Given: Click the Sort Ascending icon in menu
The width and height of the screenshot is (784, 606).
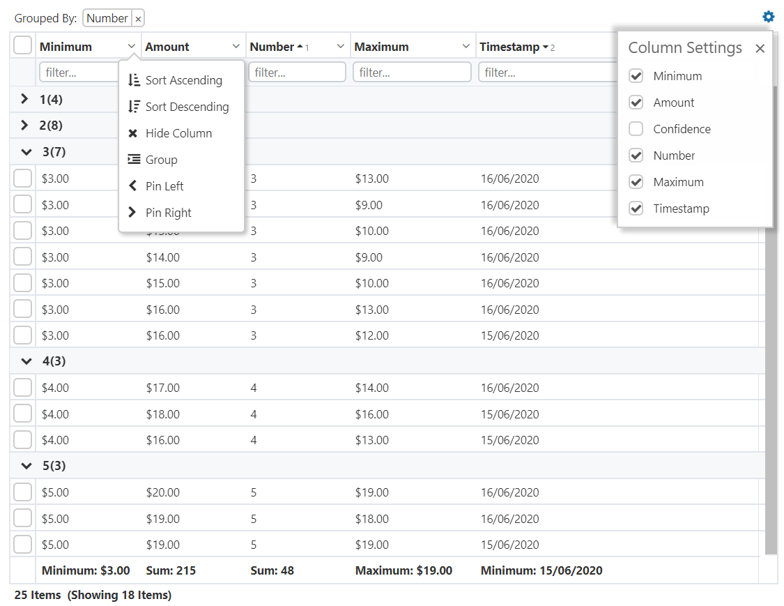Looking at the screenshot, I should tap(134, 80).
